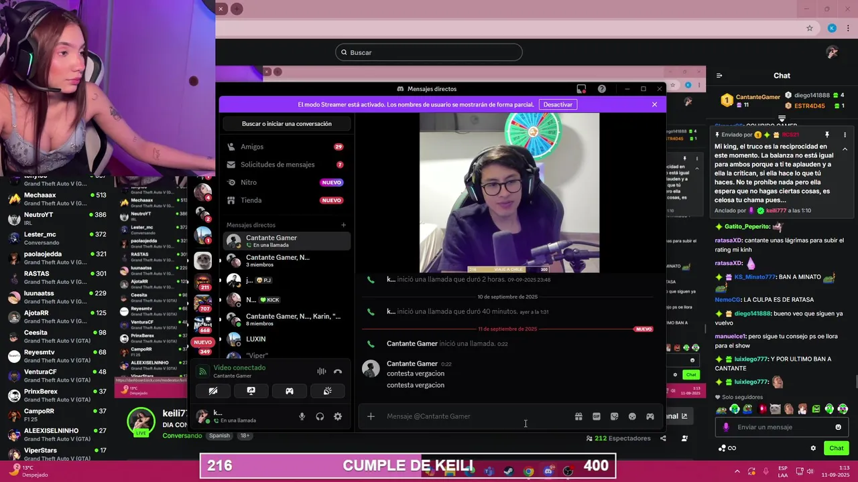Image resolution: width=858 pixels, height=482 pixels.
Task: Open Buscar o iniciar una conversación box
Action: click(x=287, y=124)
